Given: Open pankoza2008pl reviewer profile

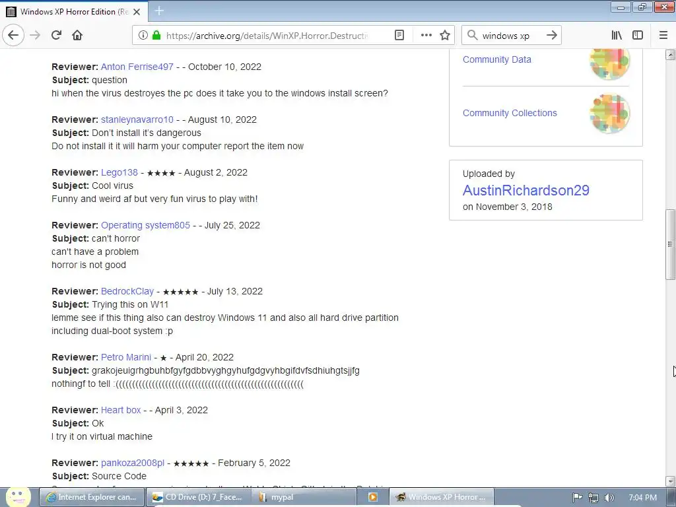Looking at the screenshot, I should (133, 463).
